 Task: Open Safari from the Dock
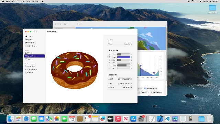coord(26,119)
